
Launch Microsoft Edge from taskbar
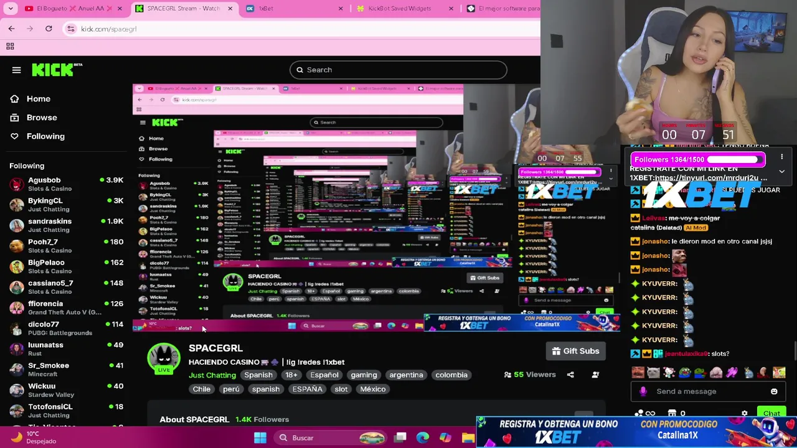coord(423,437)
